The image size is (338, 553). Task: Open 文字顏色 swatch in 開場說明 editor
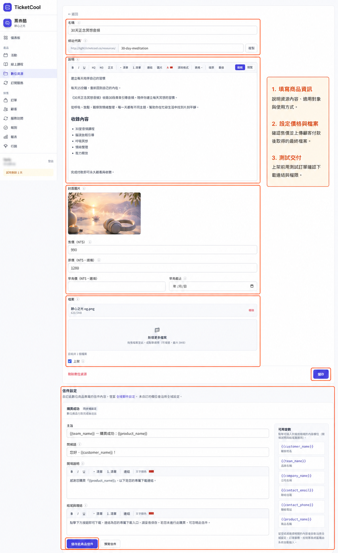coord(151,471)
